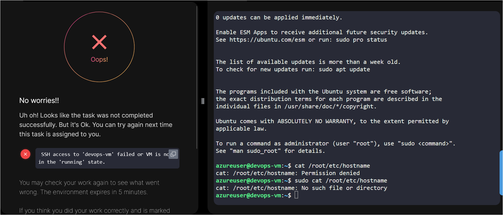Focus the terminal's empty prompt cursor
Screen dimensions: 503x215
(296, 195)
